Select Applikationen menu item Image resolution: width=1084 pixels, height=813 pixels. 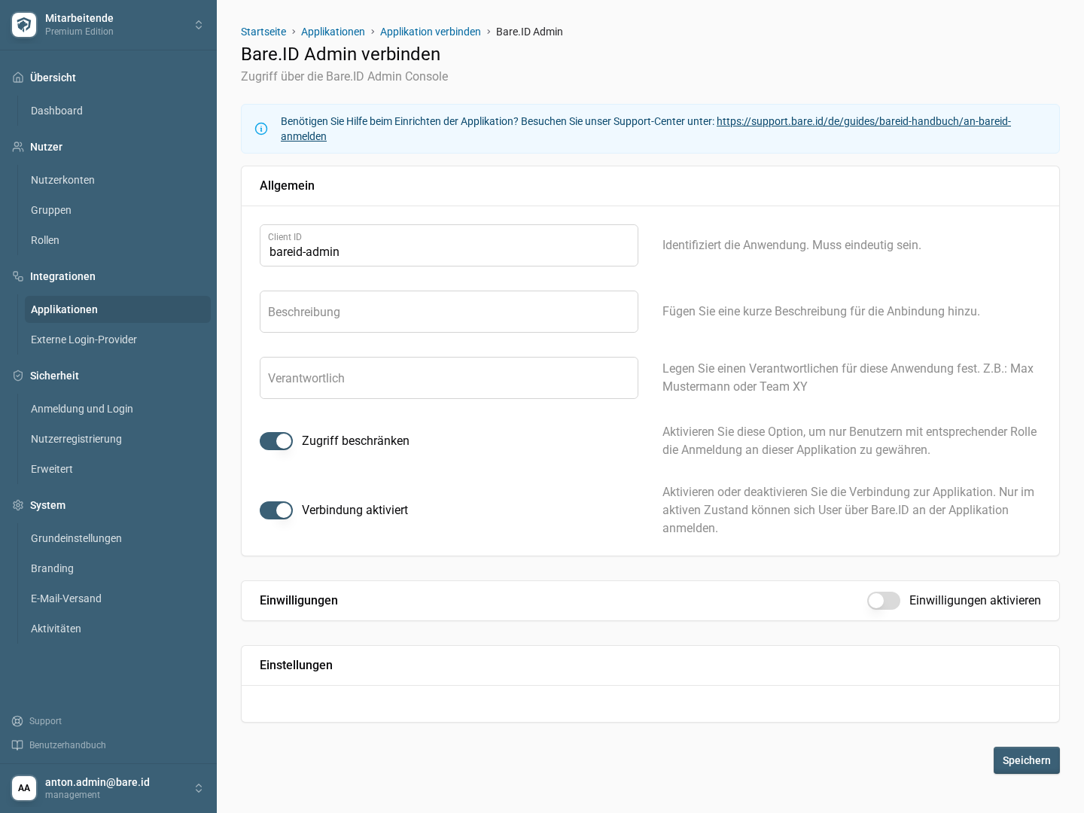(x=117, y=309)
